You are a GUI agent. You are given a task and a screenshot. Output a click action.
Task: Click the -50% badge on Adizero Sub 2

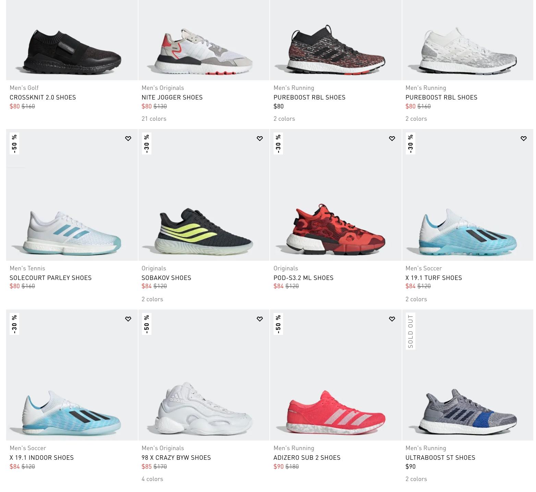(x=278, y=324)
